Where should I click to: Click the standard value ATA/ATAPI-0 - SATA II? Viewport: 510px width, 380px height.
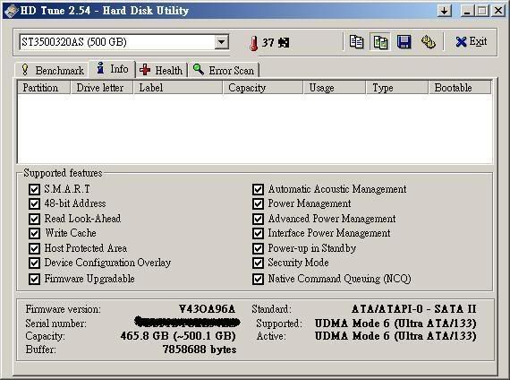click(x=413, y=309)
